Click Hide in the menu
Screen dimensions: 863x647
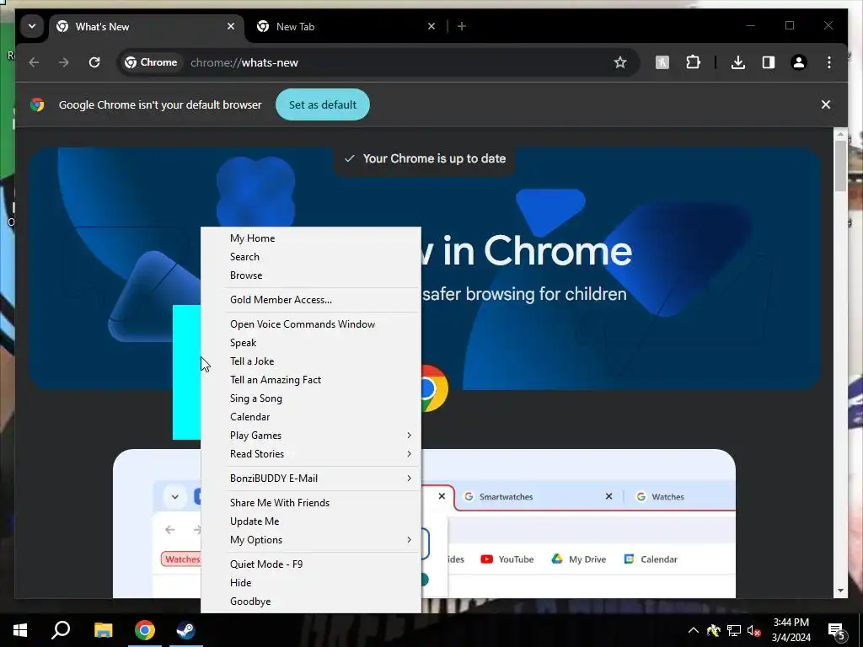(311, 583)
